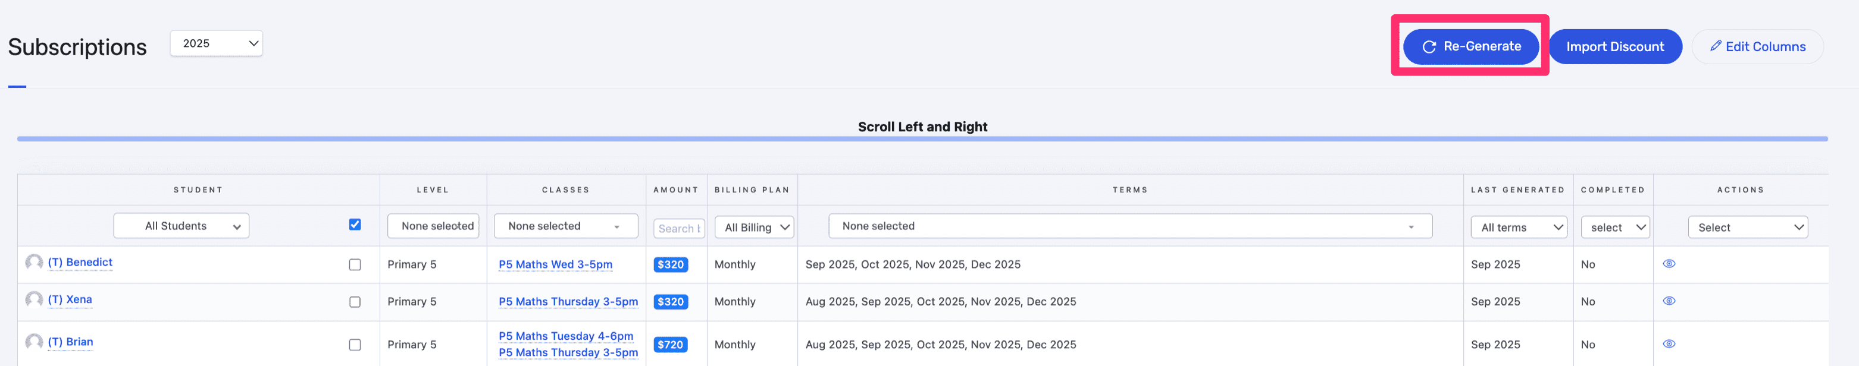The width and height of the screenshot is (1859, 366).
Task: Tick the checkbox for Brian's row
Action: coord(354,345)
